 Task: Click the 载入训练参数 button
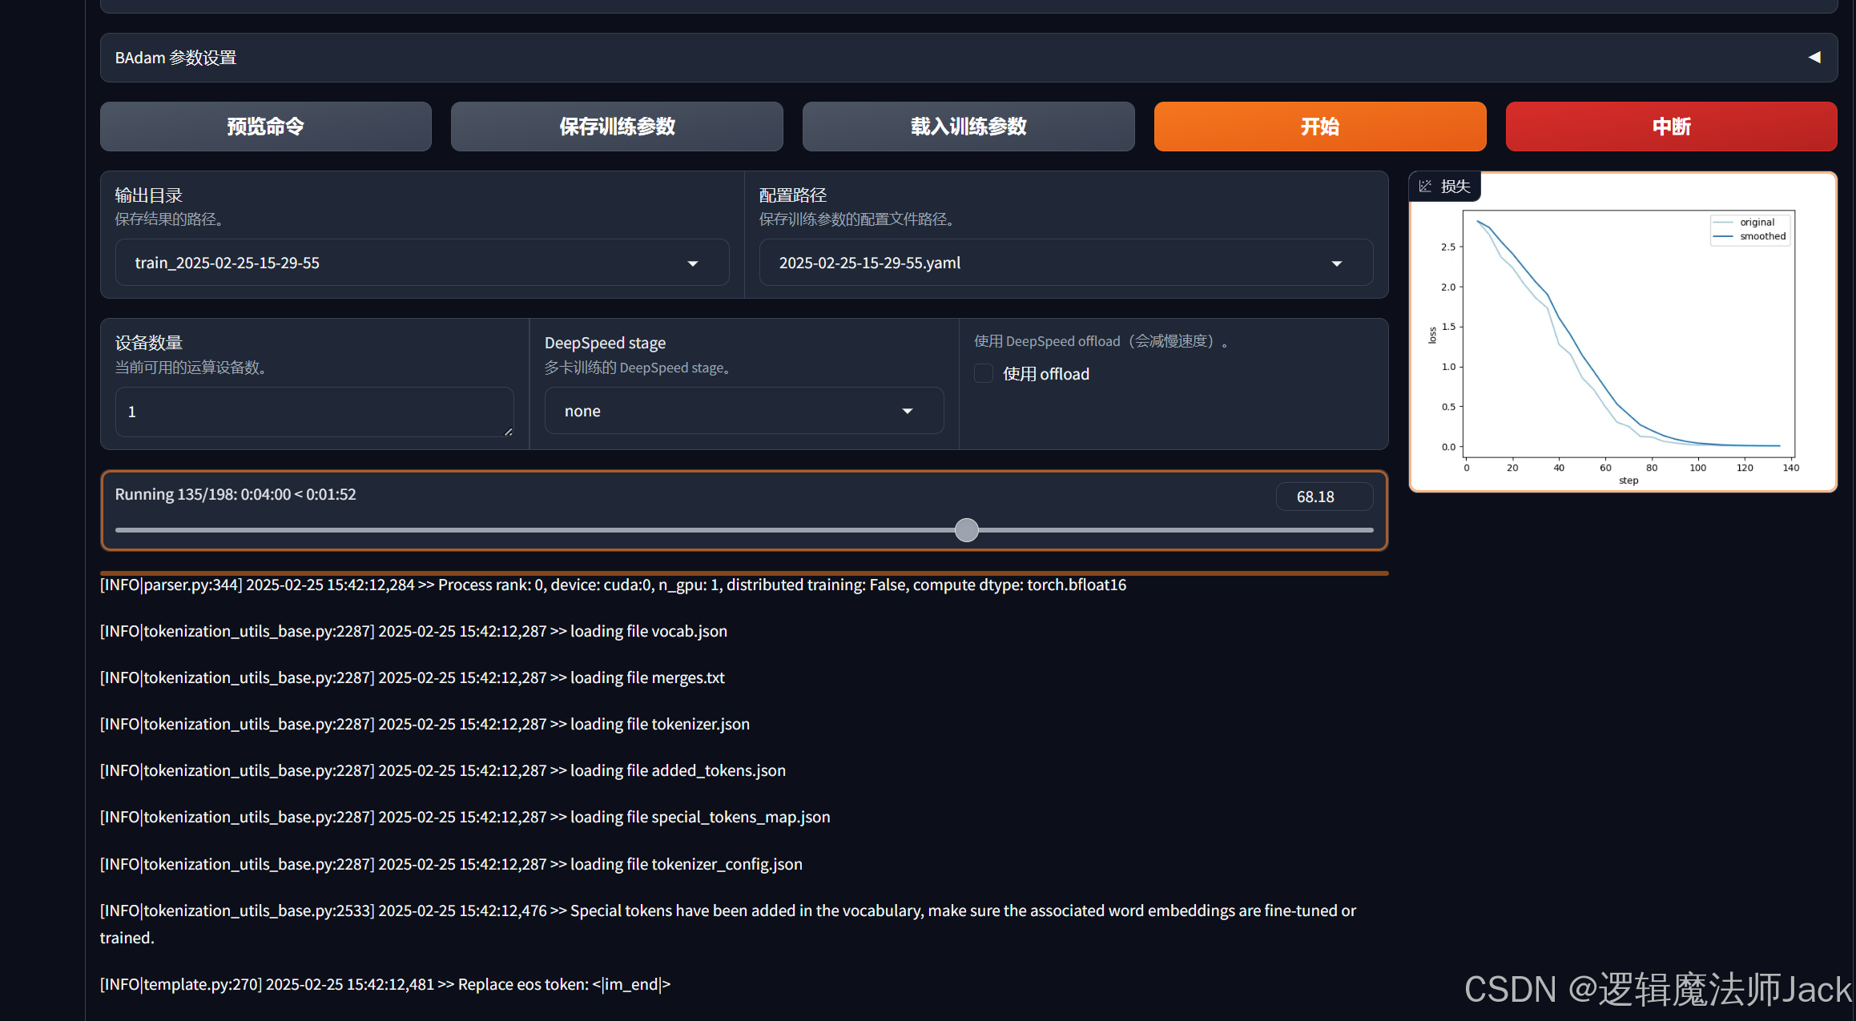point(968,127)
